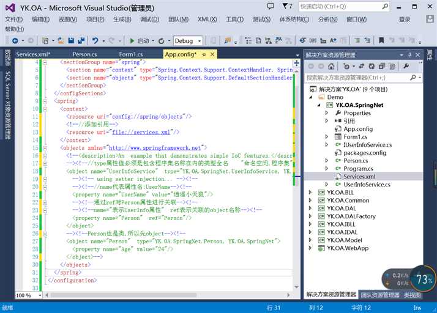Viewport: 437px width, 313px height.
Task: Collapse the YK.OA.SpringNet project node
Action: click(319, 105)
